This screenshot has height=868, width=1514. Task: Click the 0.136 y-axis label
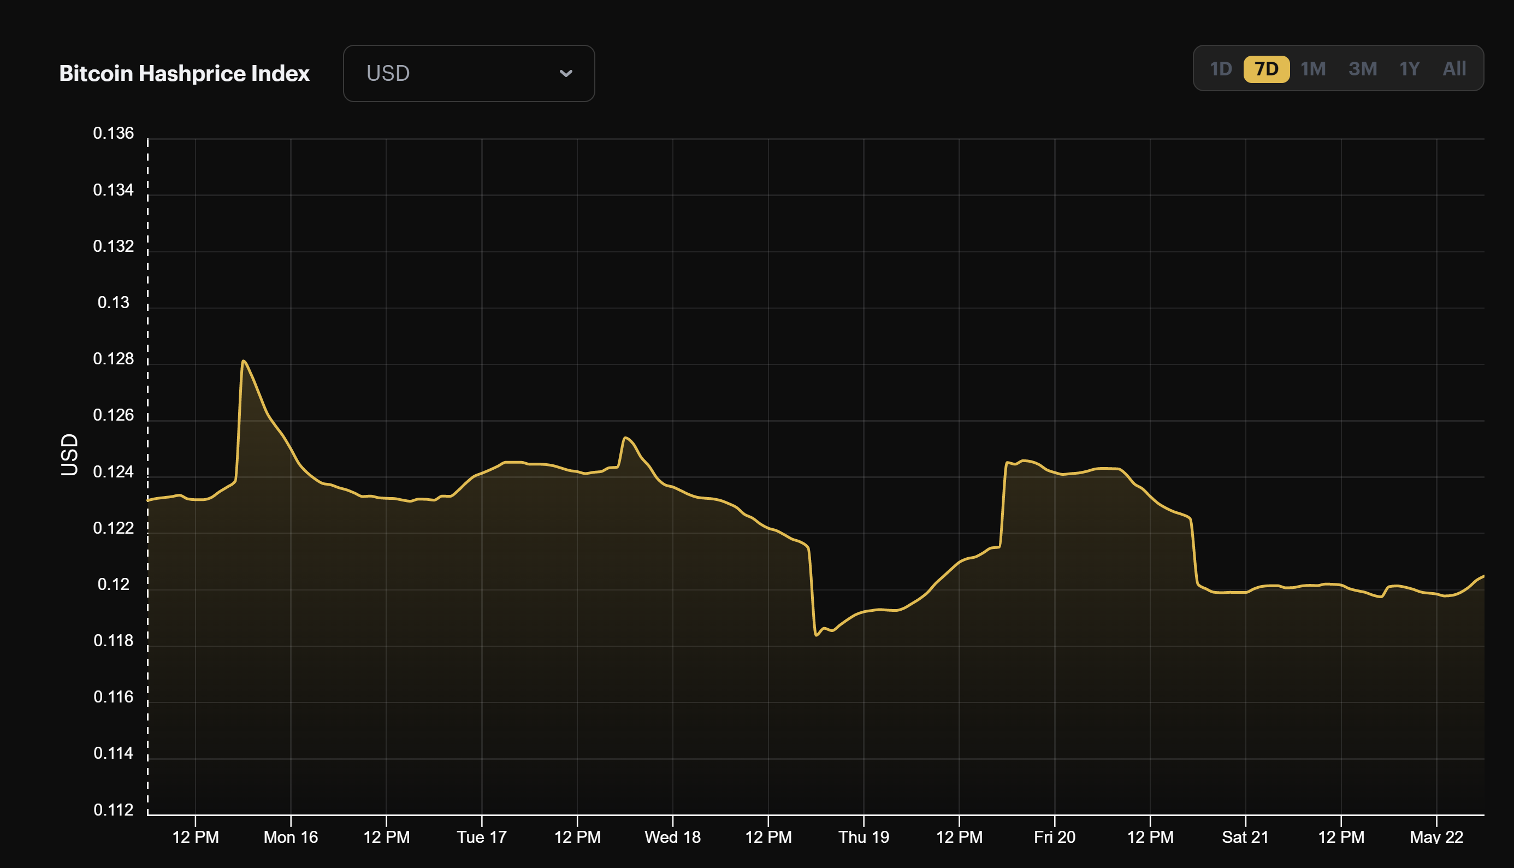coord(113,133)
